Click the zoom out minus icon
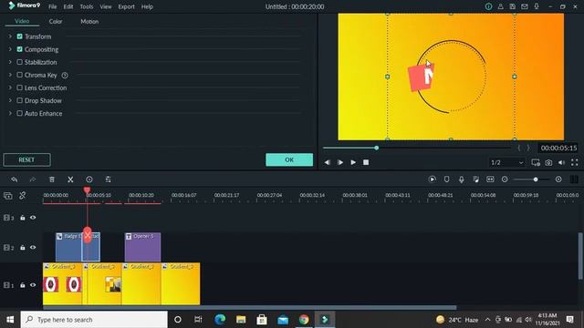This screenshot has height=328, width=584. tap(505, 179)
